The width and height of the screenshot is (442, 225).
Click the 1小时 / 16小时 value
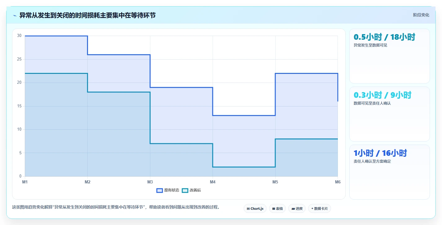380,153
